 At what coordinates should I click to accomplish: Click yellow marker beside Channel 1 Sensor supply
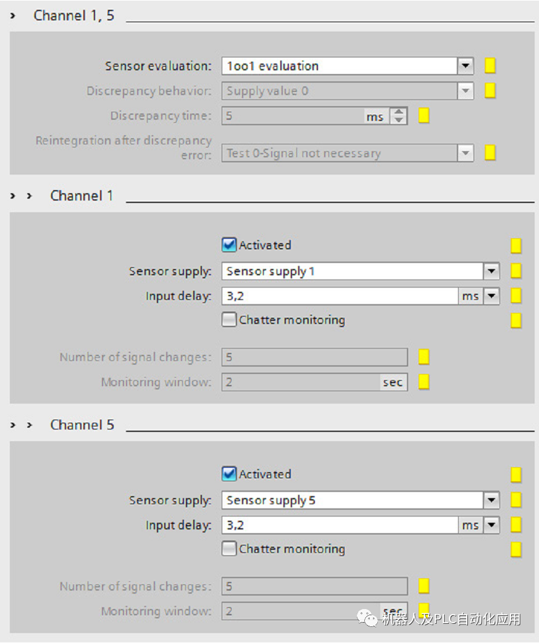pyautogui.click(x=516, y=271)
